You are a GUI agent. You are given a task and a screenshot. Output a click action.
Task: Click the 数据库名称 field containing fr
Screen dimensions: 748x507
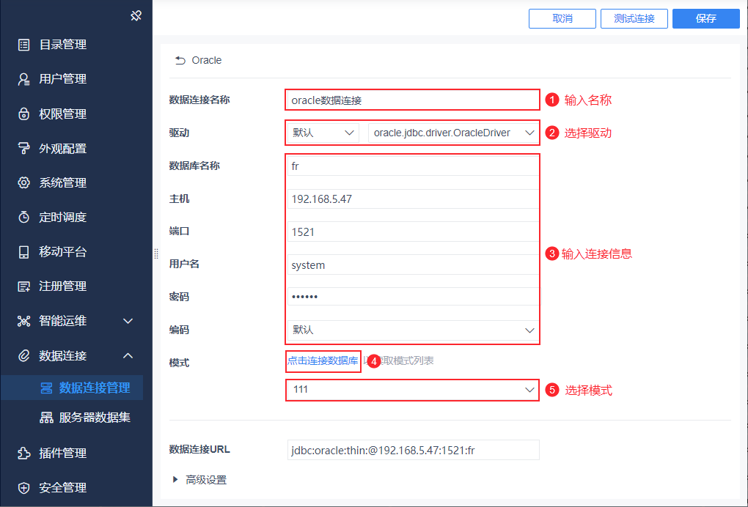point(413,166)
